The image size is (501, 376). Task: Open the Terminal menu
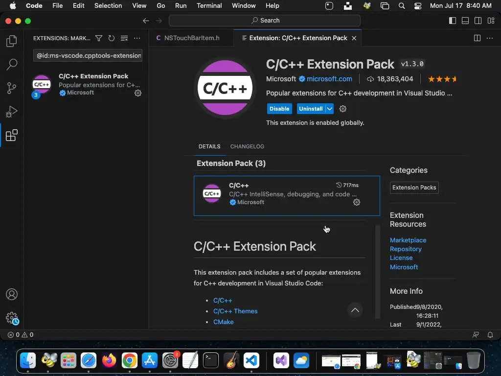click(209, 6)
